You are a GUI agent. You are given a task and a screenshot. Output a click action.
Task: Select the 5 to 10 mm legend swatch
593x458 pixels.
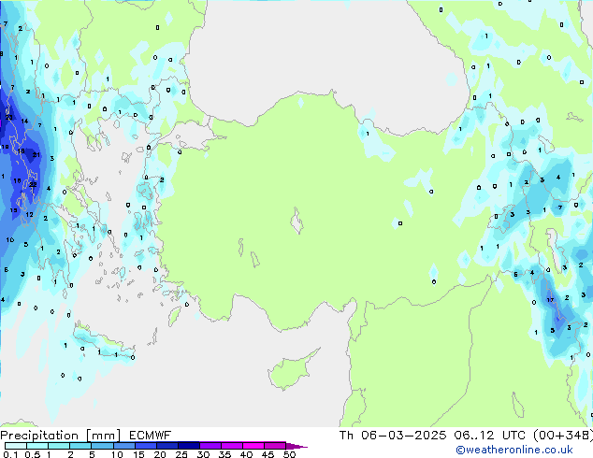click(x=102, y=446)
